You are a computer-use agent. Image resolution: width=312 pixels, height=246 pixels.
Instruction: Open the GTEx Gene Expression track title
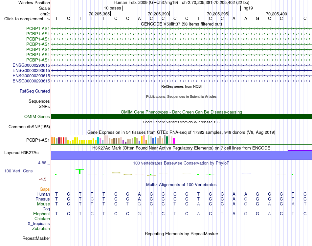coord(181,132)
